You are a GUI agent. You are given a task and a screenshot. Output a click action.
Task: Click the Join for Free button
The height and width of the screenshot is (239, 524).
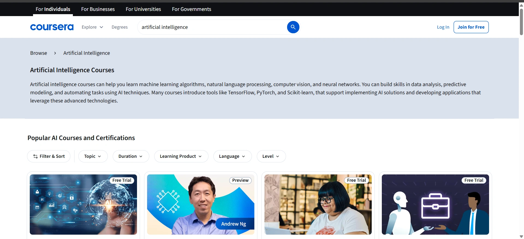[471, 27]
